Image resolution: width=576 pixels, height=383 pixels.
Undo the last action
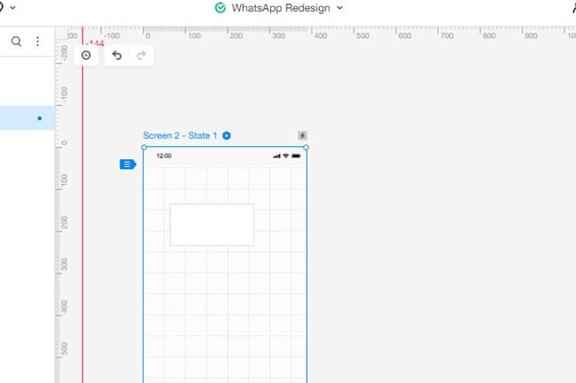pyautogui.click(x=117, y=56)
